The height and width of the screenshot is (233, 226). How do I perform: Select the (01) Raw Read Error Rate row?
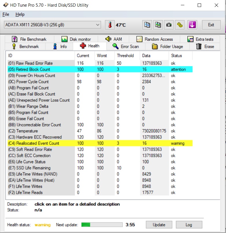coord(100,63)
